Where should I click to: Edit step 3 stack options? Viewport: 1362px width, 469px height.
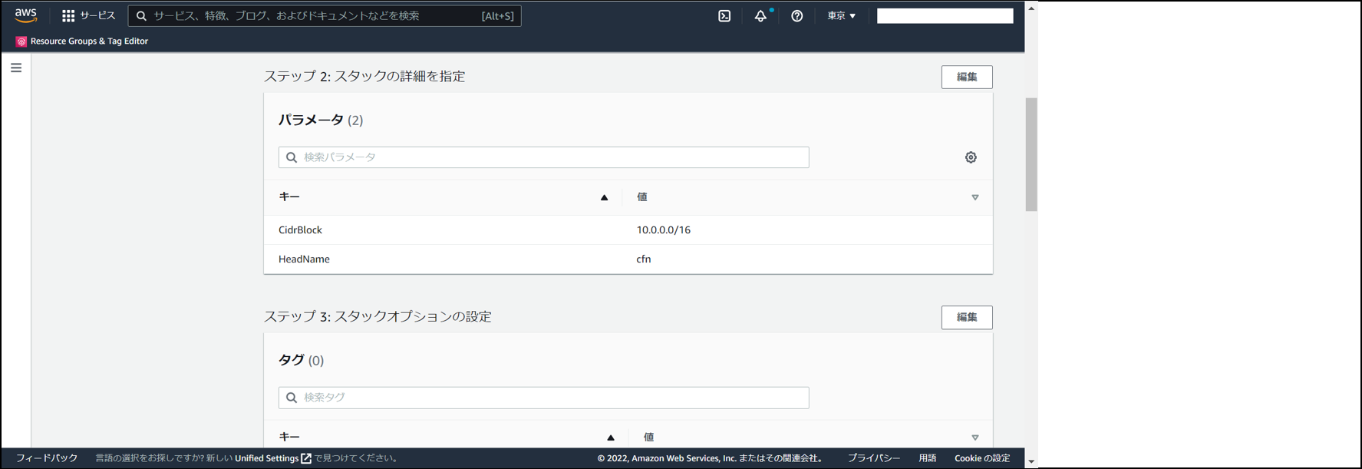[x=967, y=317]
